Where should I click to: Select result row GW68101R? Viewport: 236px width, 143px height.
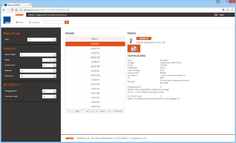click(x=95, y=48)
